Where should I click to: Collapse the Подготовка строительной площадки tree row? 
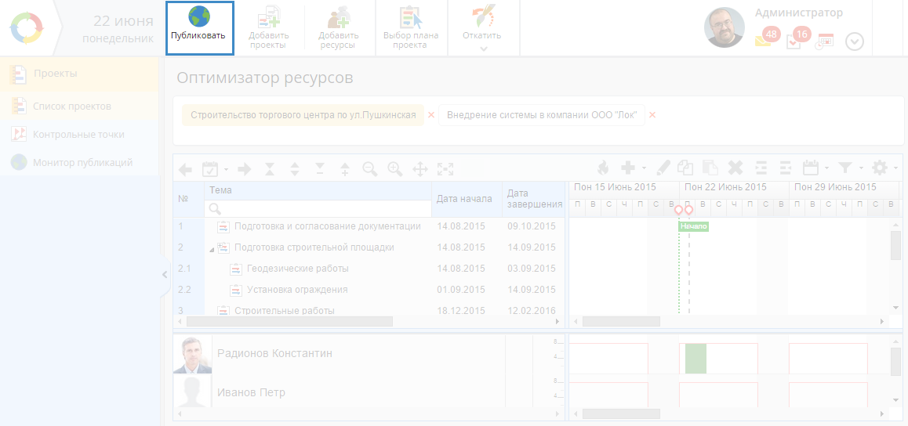pyautogui.click(x=211, y=248)
